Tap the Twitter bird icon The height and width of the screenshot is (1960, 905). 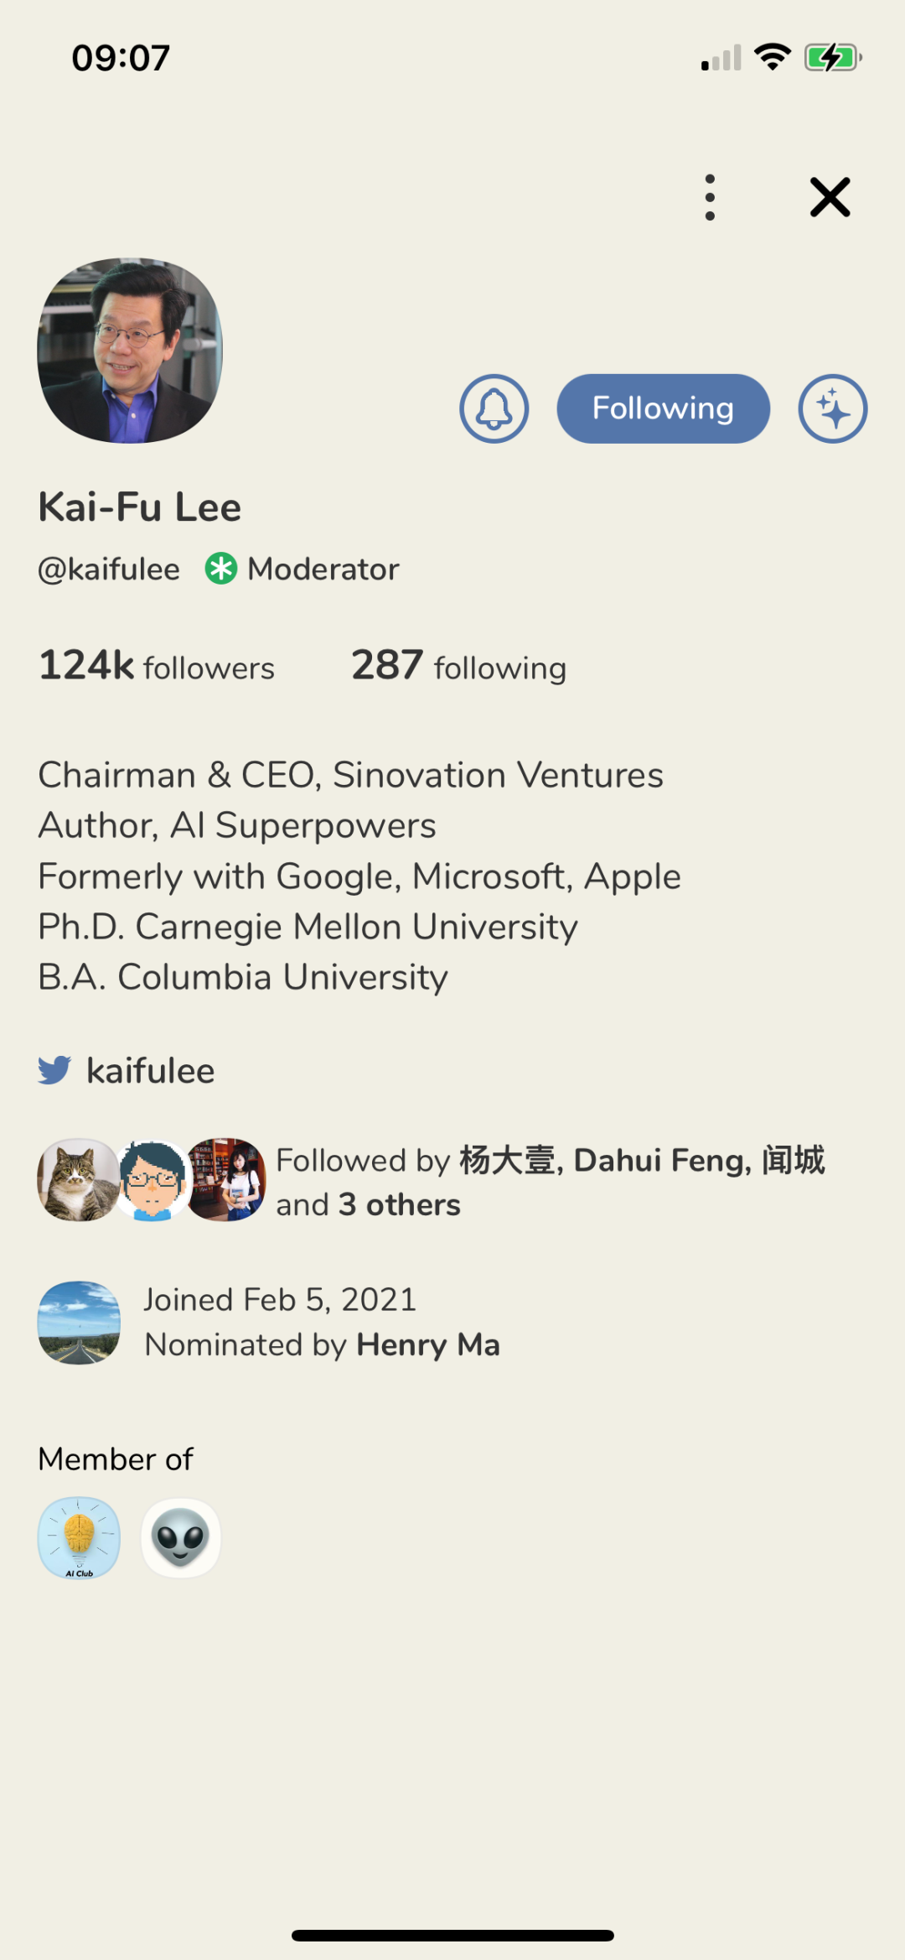(x=54, y=1070)
